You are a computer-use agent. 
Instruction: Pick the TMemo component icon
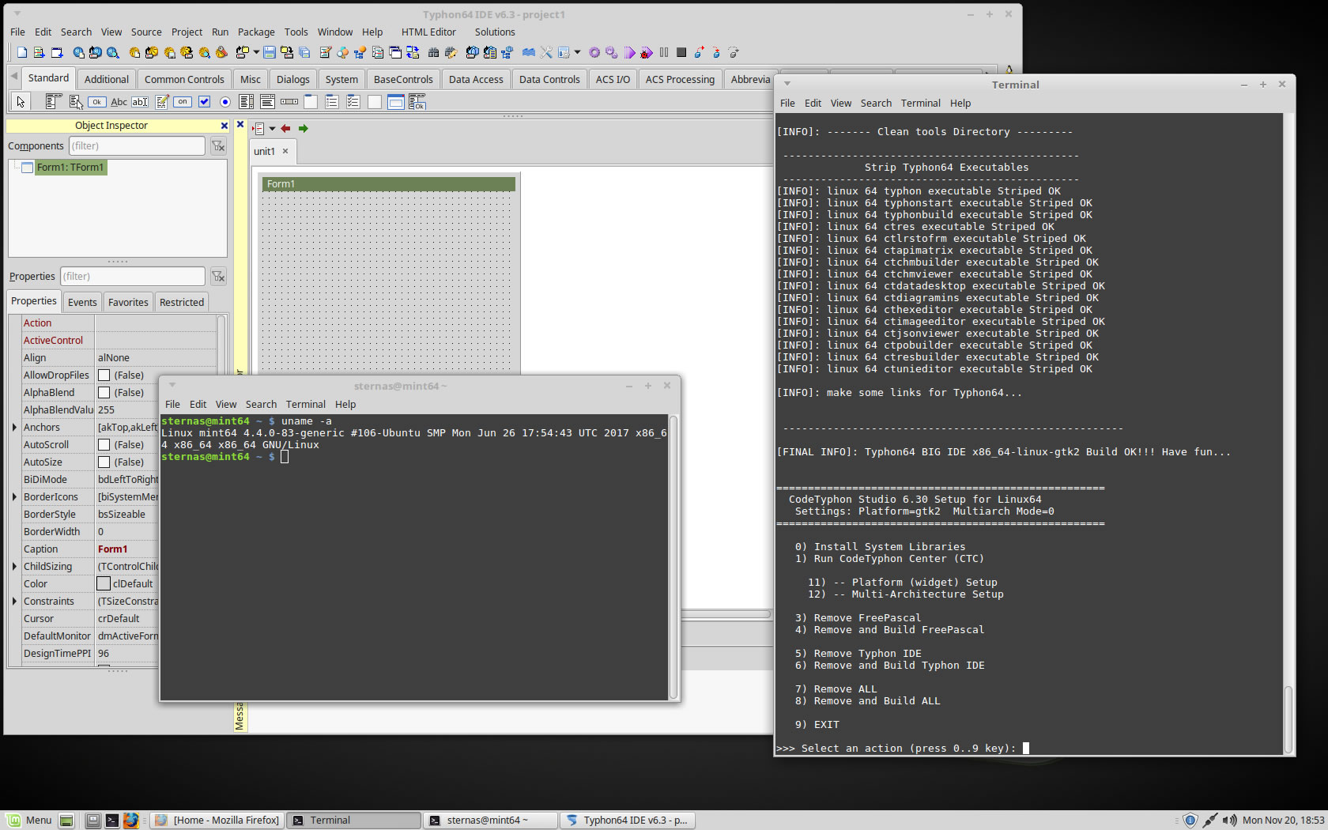(162, 101)
